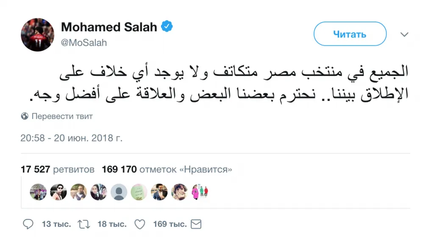View the 17 527 ретвитов list

[57, 170]
